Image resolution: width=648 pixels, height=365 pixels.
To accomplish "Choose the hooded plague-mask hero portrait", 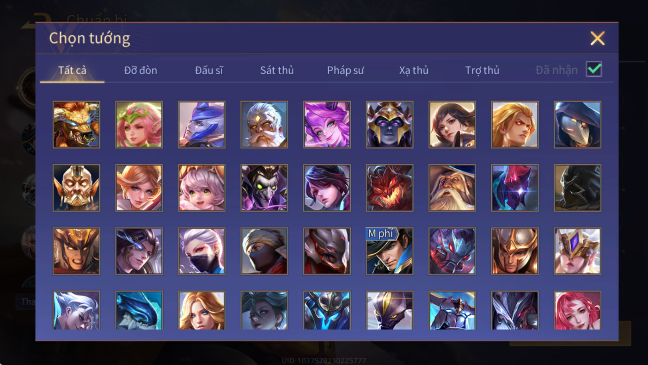I will pyautogui.click(x=578, y=125).
